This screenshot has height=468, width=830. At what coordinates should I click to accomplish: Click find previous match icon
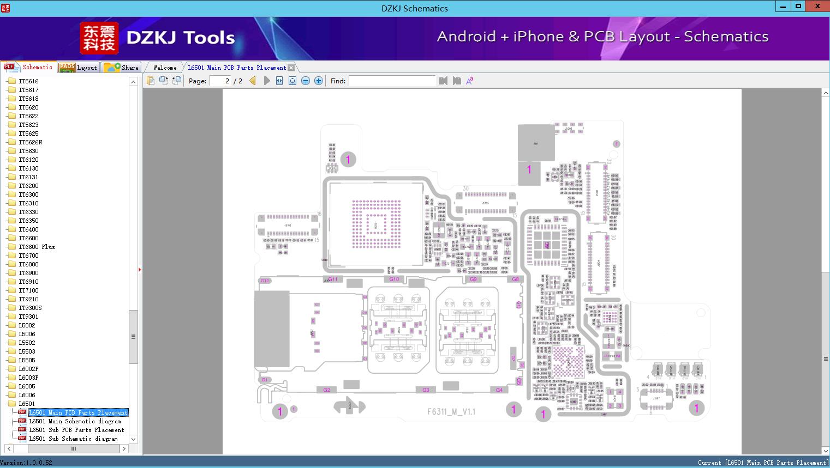[443, 80]
